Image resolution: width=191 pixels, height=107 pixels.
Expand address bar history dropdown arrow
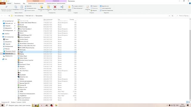[x=169, y=16]
